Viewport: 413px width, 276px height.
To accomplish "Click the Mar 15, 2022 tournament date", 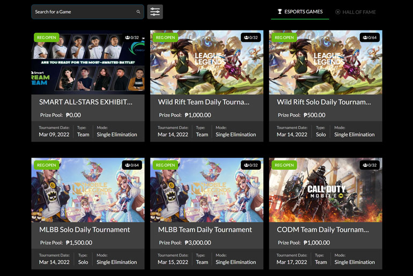I will click(x=173, y=262).
